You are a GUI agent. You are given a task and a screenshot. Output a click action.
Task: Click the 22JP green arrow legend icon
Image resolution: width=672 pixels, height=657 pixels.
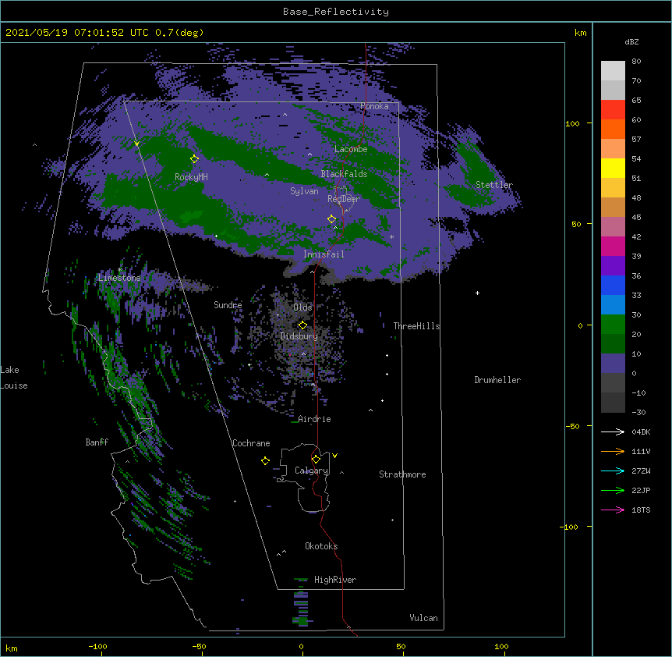coord(613,490)
